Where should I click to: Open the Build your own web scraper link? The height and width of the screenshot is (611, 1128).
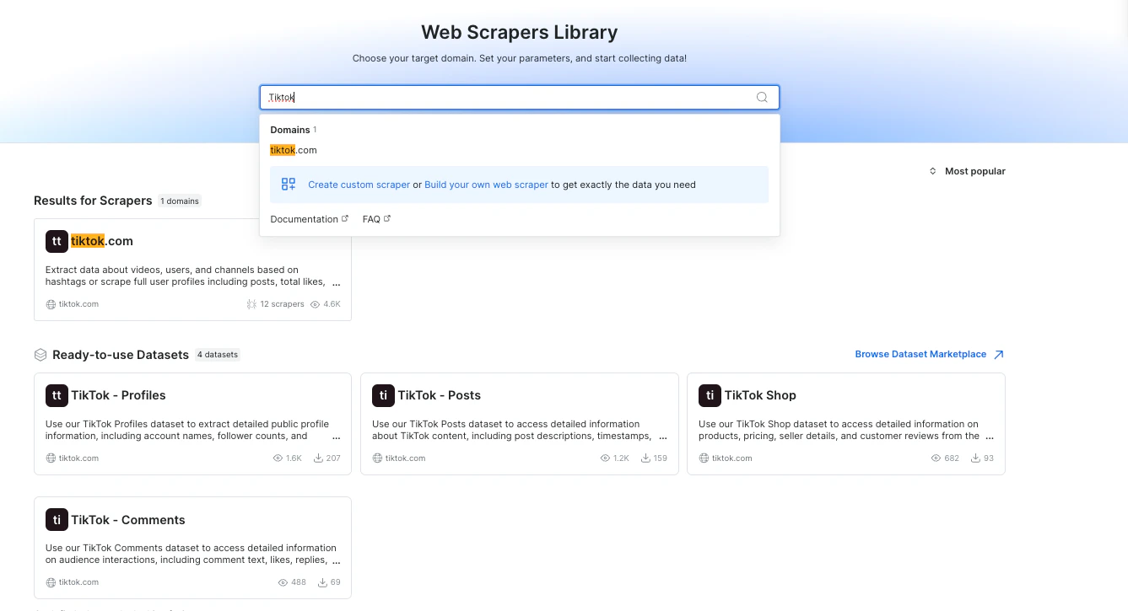point(486,185)
